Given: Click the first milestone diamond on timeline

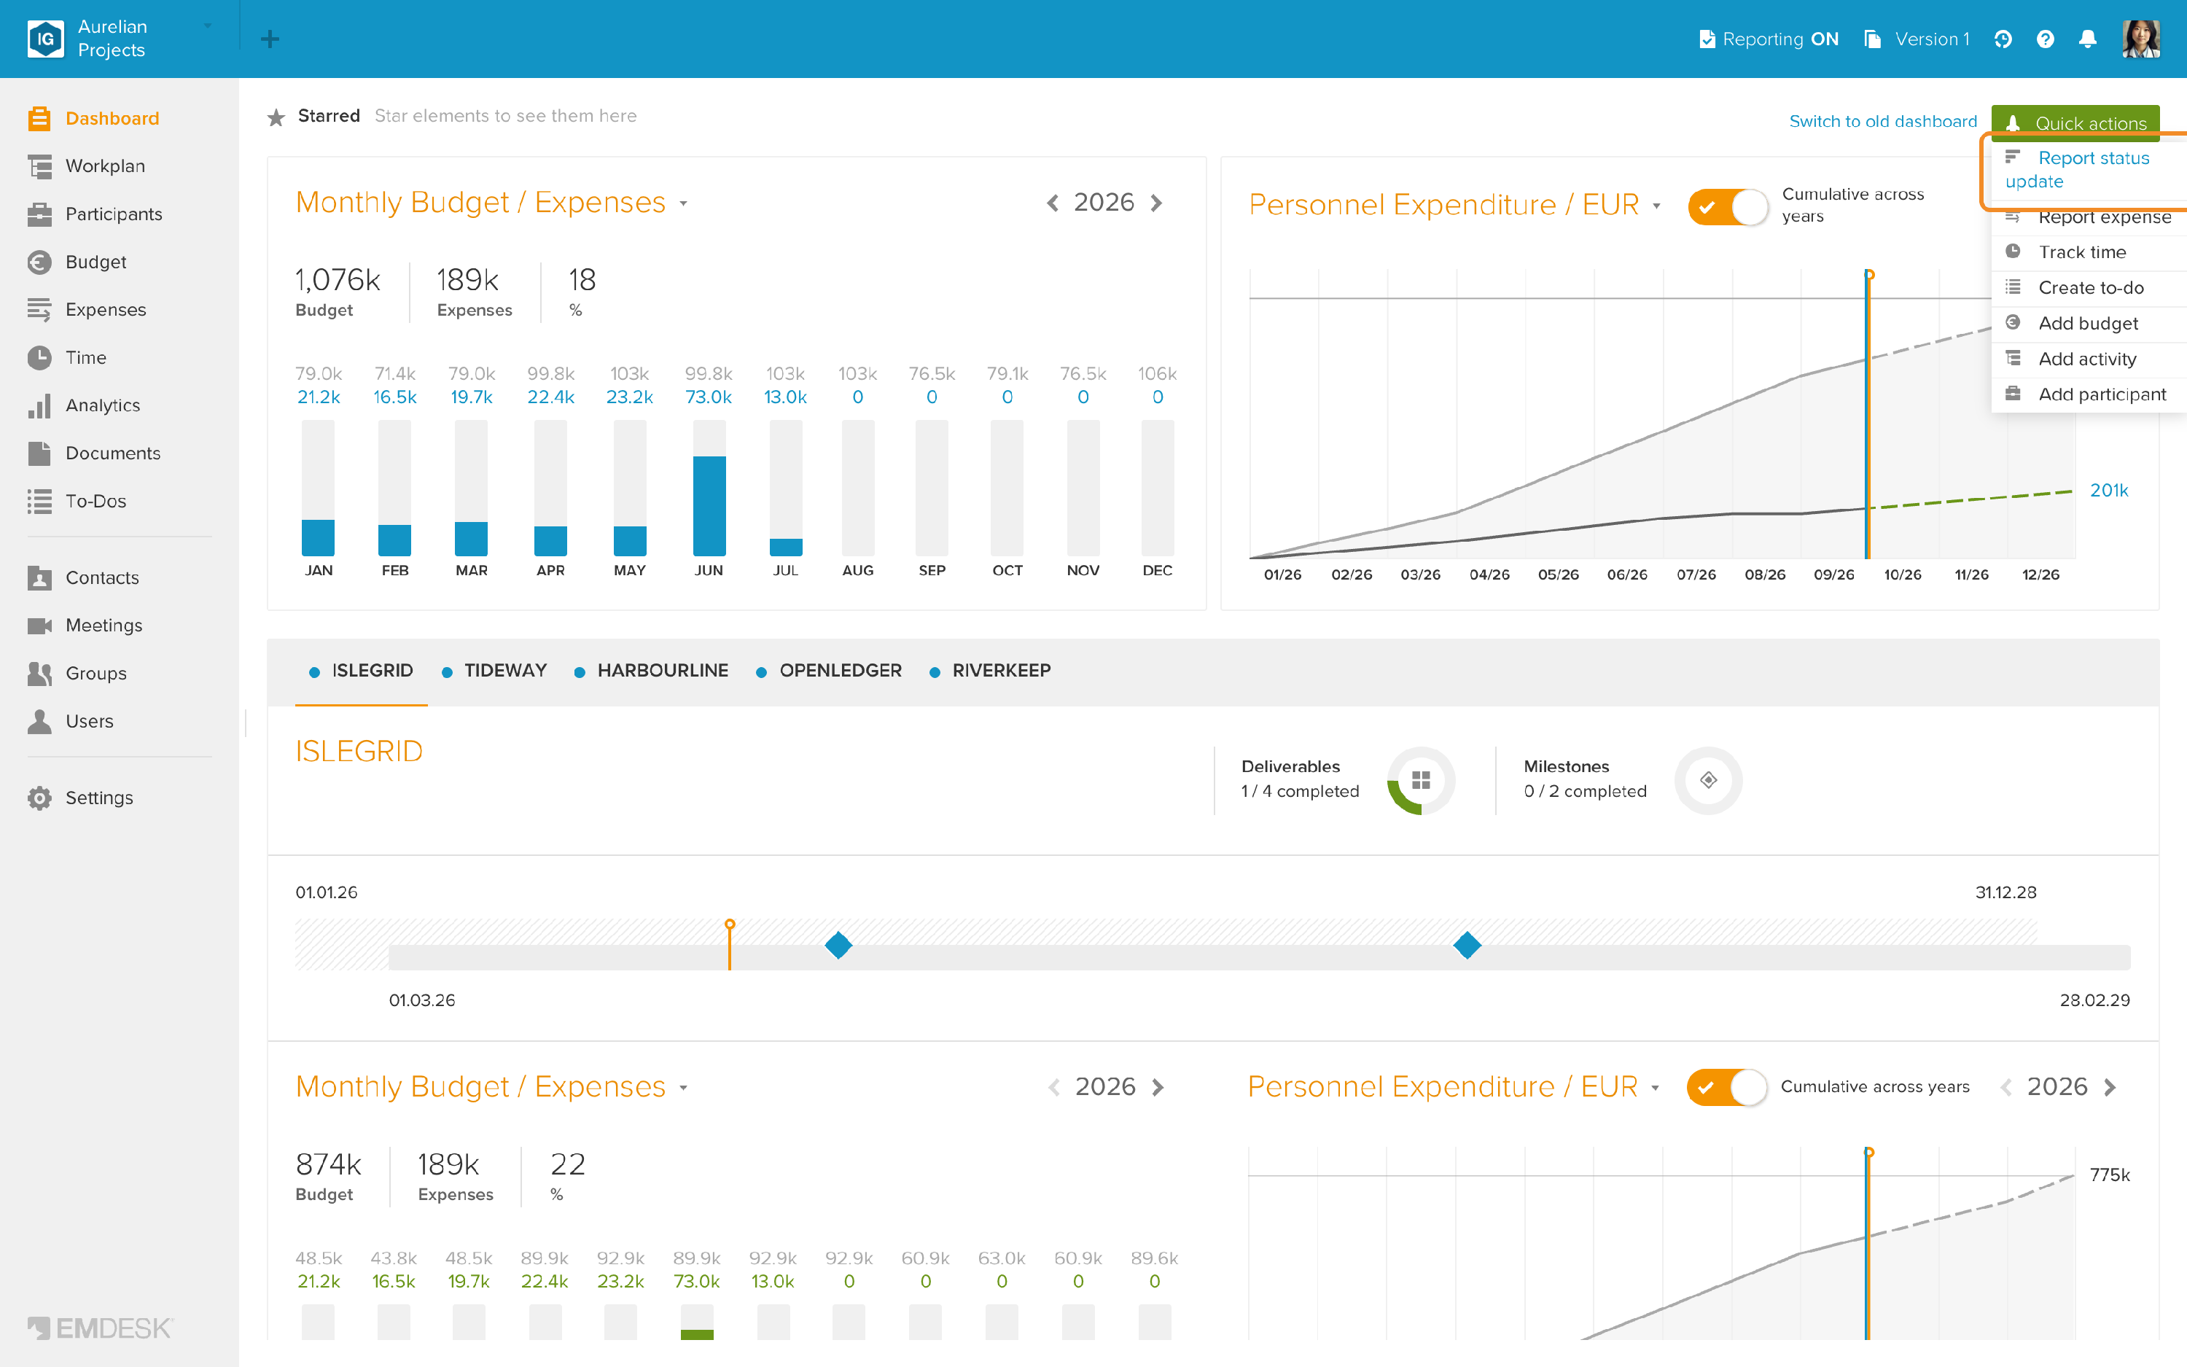Looking at the screenshot, I should [838, 946].
